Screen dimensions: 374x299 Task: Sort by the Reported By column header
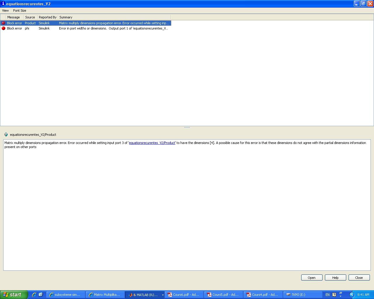pos(48,17)
